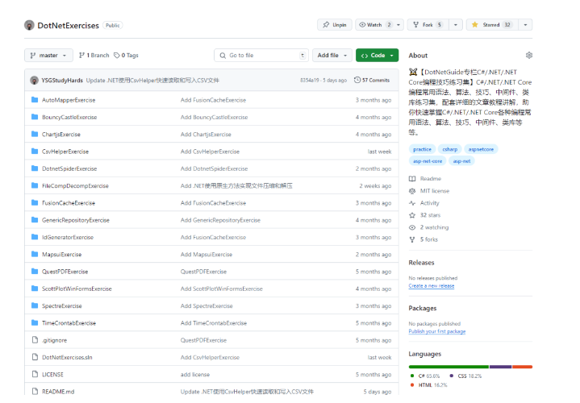Screen dimensions: 580x403
Task: Click Create a new release link
Action: pyautogui.click(x=432, y=286)
